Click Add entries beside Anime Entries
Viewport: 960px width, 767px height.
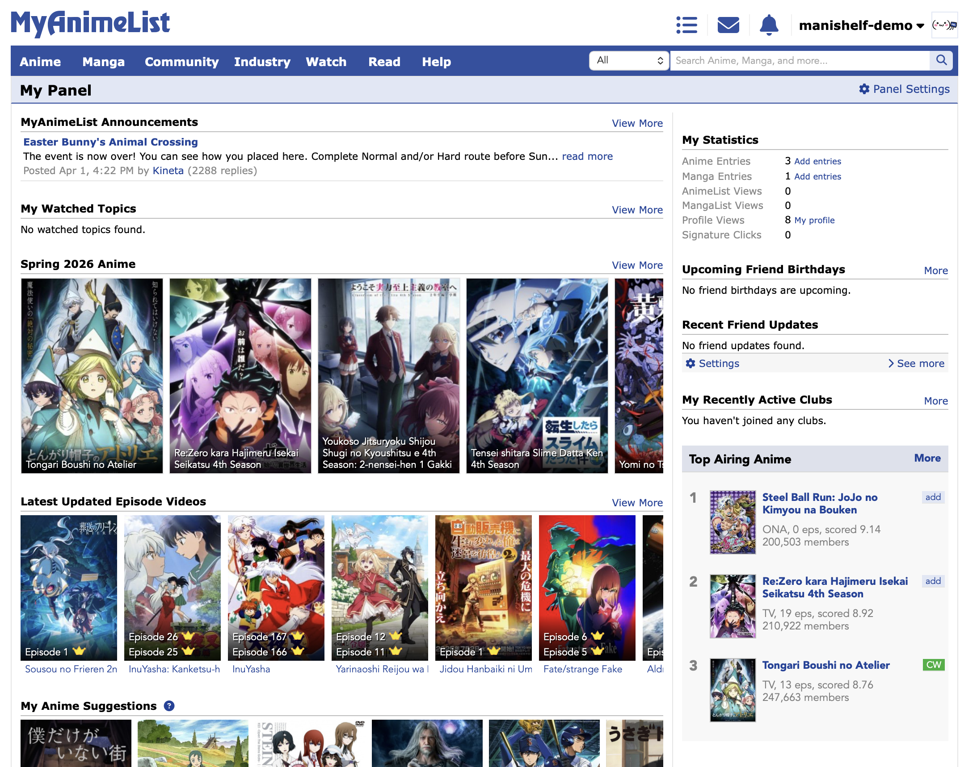click(817, 161)
